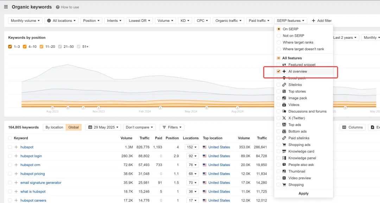Open the Don't compare dropdown

(139, 127)
